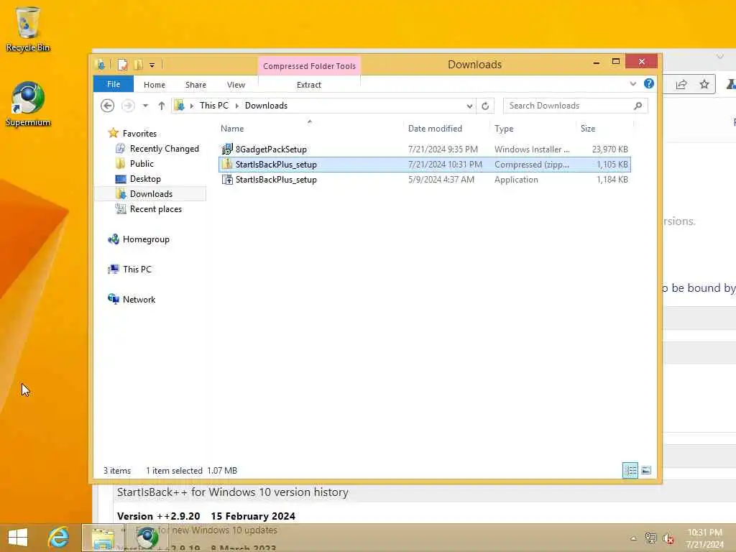The width and height of the screenshot is (736, 552).
Task: Click the 8GadgetPackSetup installer file icon
Action: [227, 149]
